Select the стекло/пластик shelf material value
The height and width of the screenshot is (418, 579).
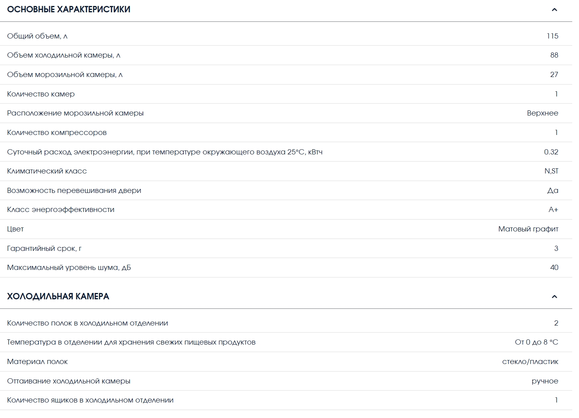click(530, 362)
